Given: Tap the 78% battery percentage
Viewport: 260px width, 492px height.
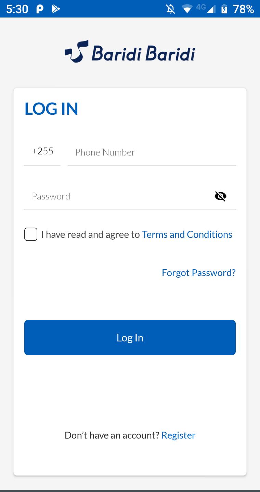Looking at the screenshot, I should click(x=244, y=9).
